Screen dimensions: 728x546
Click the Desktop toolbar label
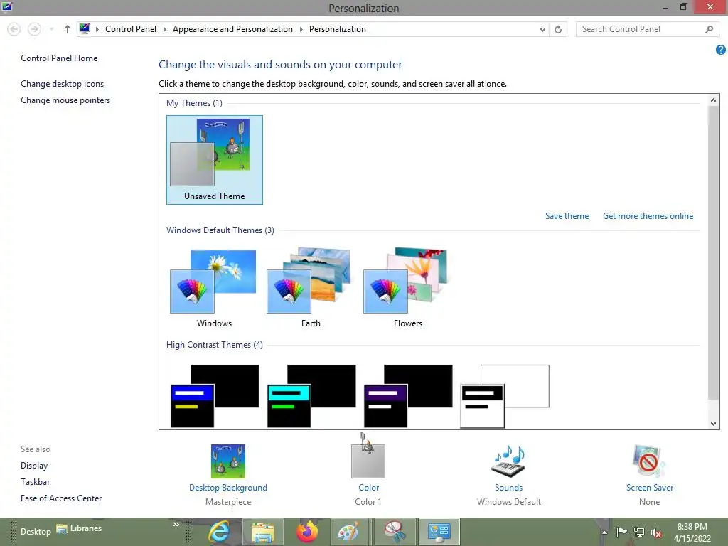36,532
